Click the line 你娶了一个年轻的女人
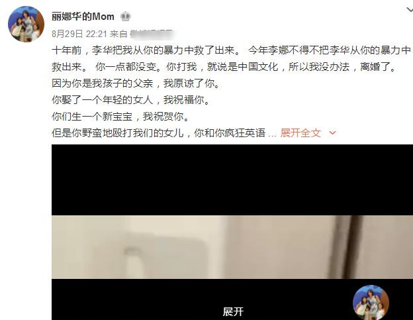This screenshot has width=413, height=320. (x=130, y=100)
